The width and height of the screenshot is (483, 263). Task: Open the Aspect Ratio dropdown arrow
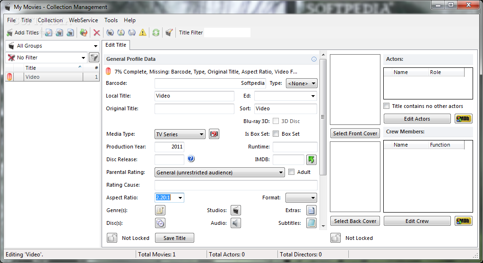[180, 197]
